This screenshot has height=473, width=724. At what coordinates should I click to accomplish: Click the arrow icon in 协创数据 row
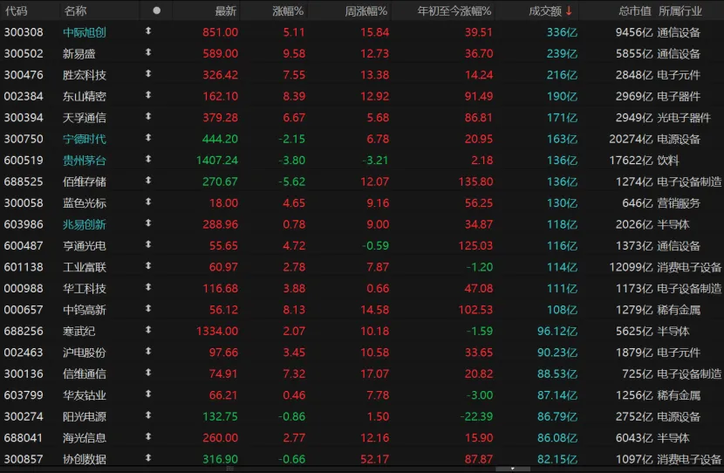[147, 459]
